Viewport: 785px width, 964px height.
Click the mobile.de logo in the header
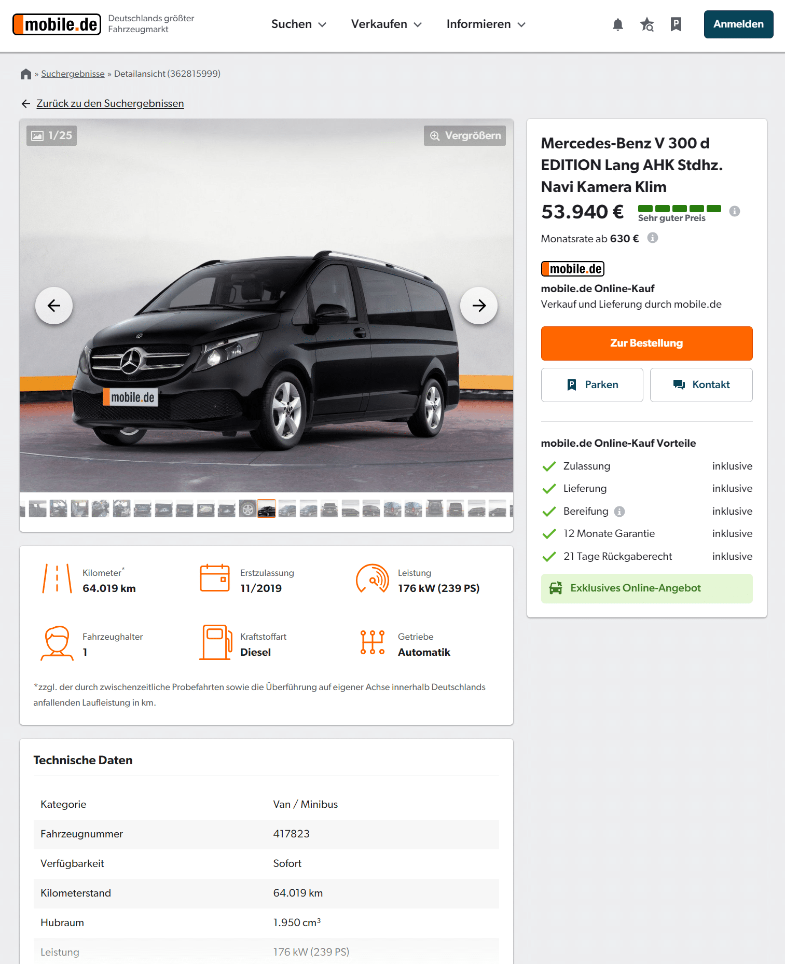57,24
